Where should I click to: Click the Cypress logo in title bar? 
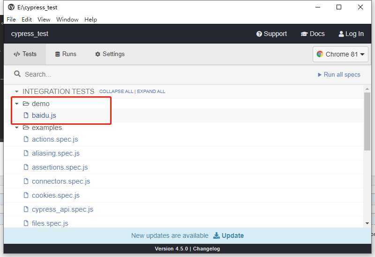(11, 7)
